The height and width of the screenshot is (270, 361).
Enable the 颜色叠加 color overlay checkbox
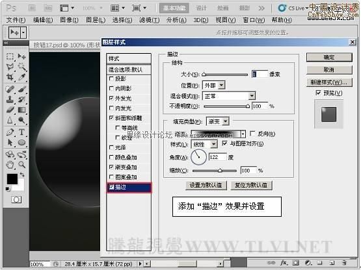(x=111, y=157)
